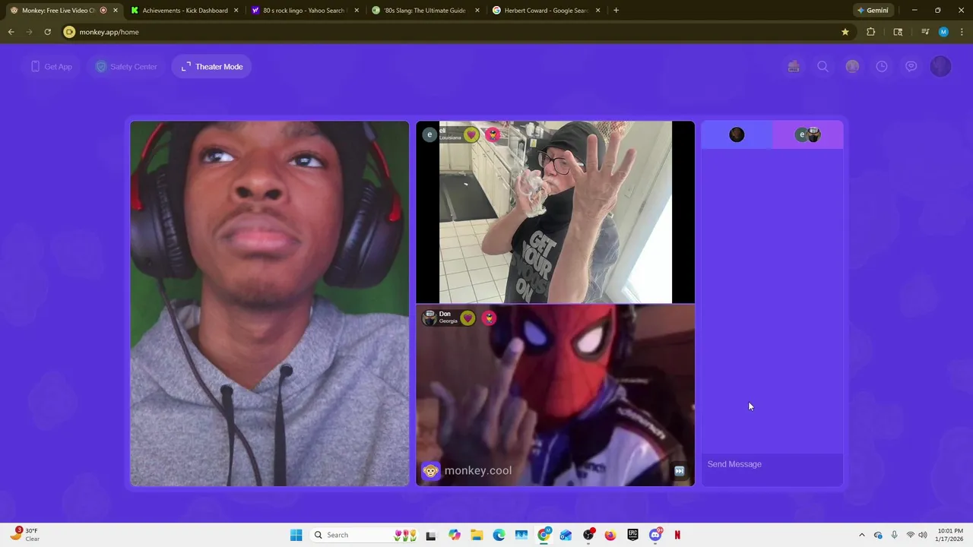Open media controls icon in toolbar
This screenshot has height=547, width=973.
pyautogui.click(x=925, y=32)
